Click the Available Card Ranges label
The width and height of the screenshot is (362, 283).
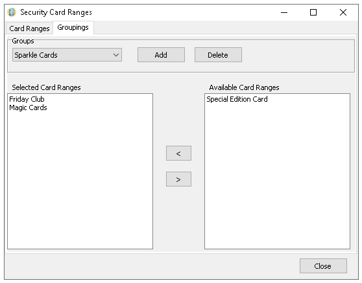244,87
